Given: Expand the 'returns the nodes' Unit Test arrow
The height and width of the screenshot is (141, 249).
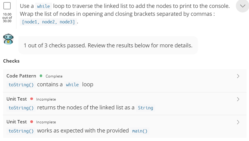Looking at the screenshot, I should [x=238, y=99].
